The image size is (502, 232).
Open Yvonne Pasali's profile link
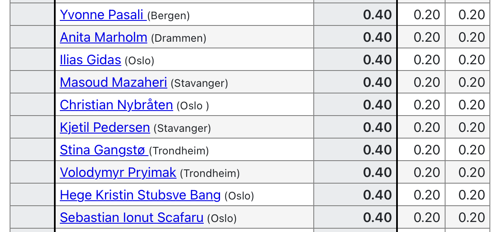pyautogui.click(x=102, y=15)
